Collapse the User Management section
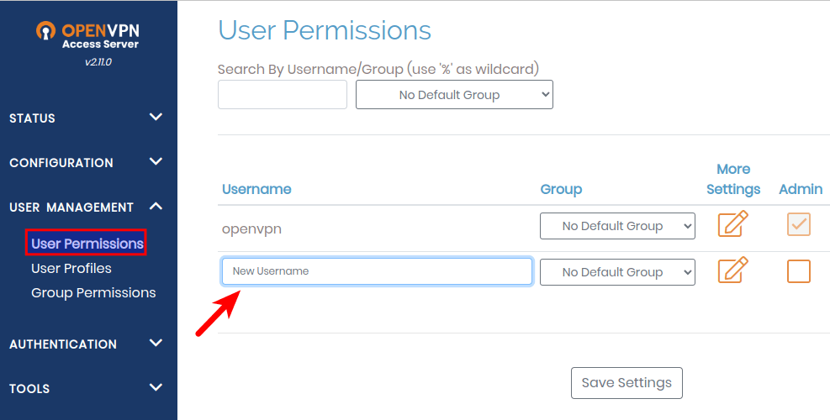 point(156,207)
